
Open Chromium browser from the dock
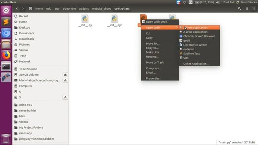point(6,33)
